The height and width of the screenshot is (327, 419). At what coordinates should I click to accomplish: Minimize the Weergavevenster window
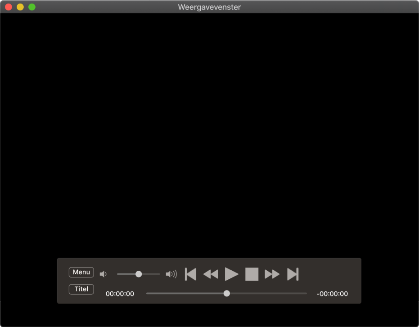(x=20, y=7)
